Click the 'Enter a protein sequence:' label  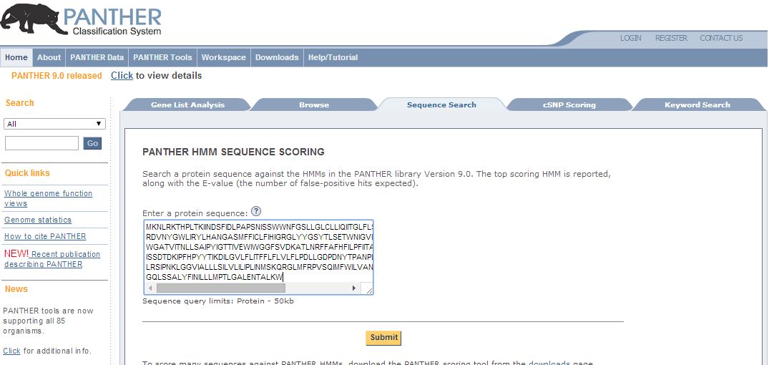point(195,213)
